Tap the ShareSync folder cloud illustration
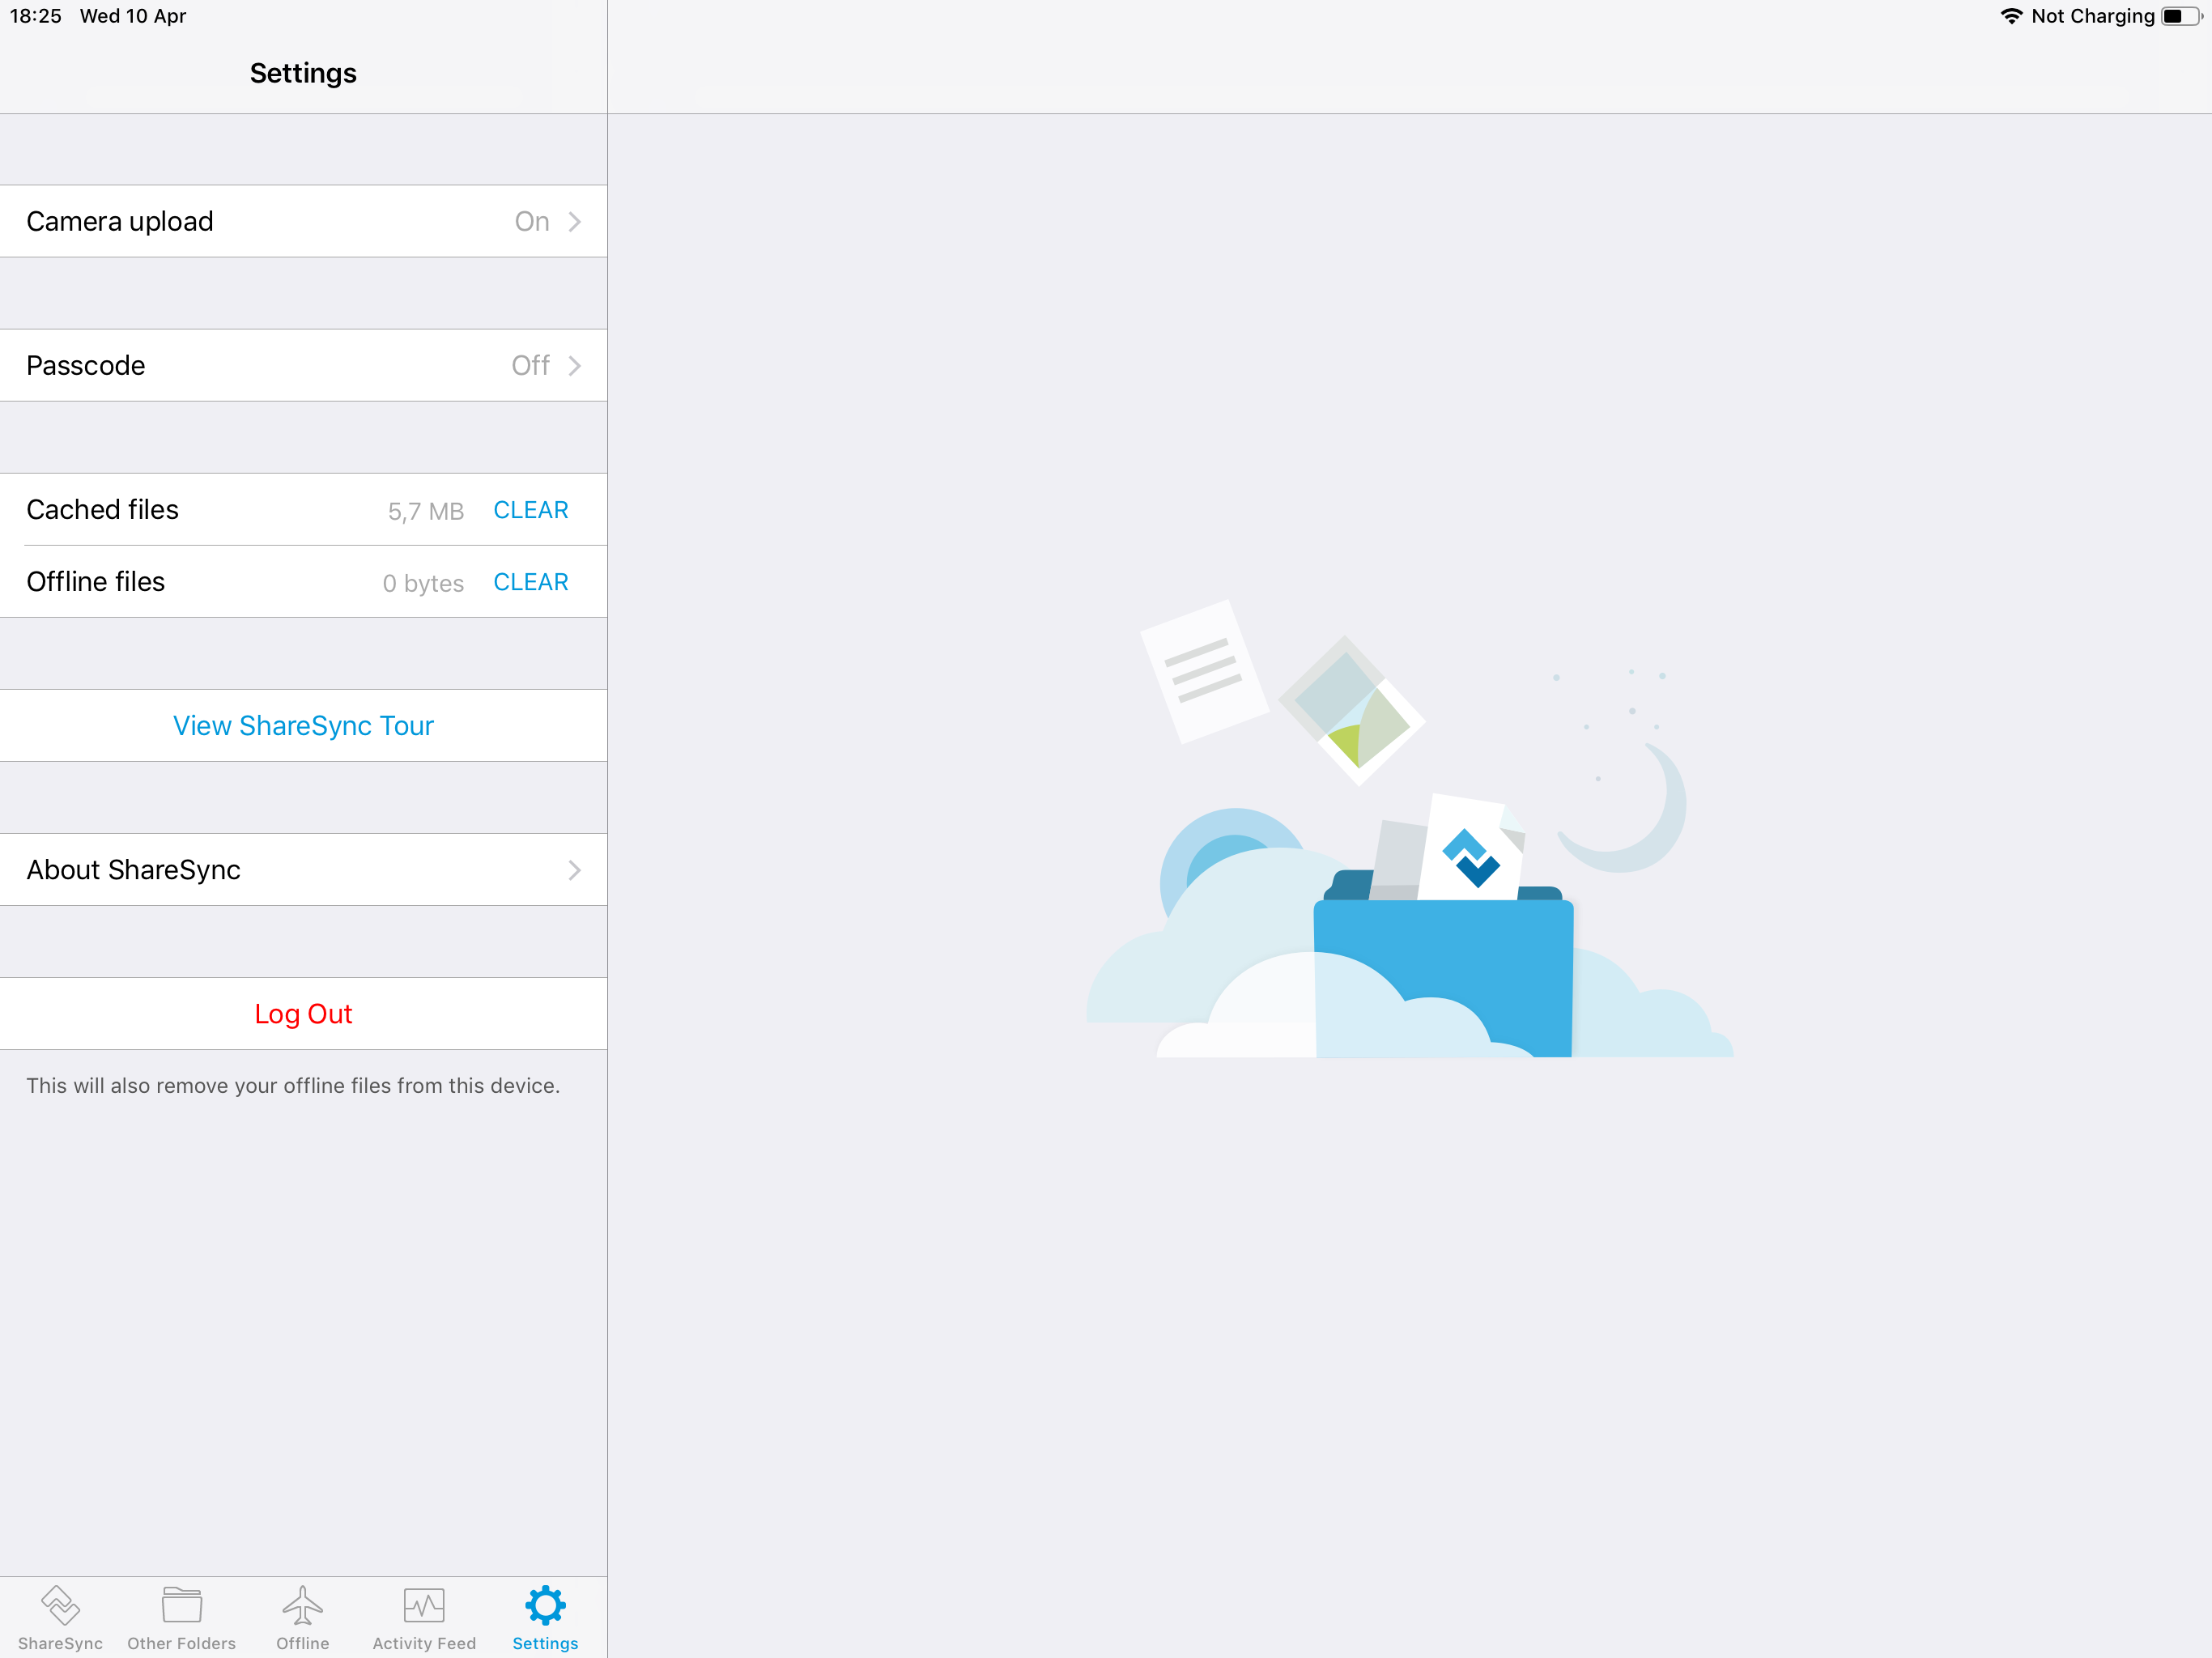The image size is (2212, 1658). [x=1410, y=828]
